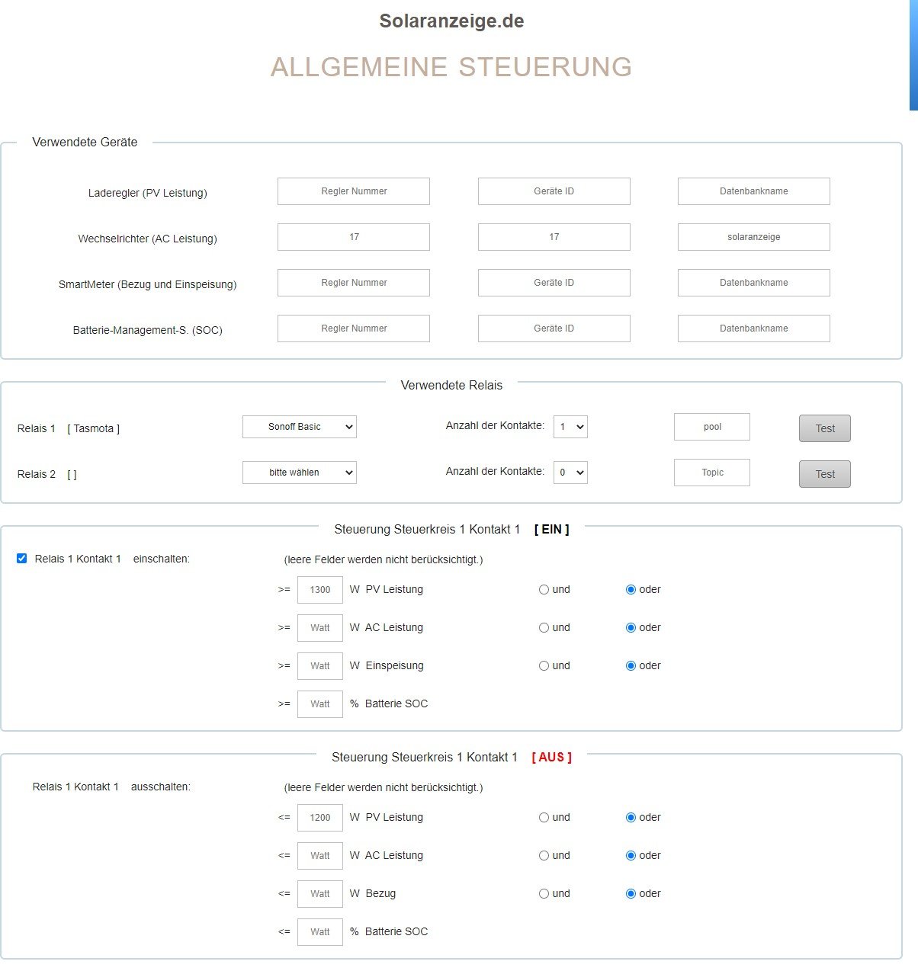Open the Sonoff Basic relay type dropdown

point(300,427)
